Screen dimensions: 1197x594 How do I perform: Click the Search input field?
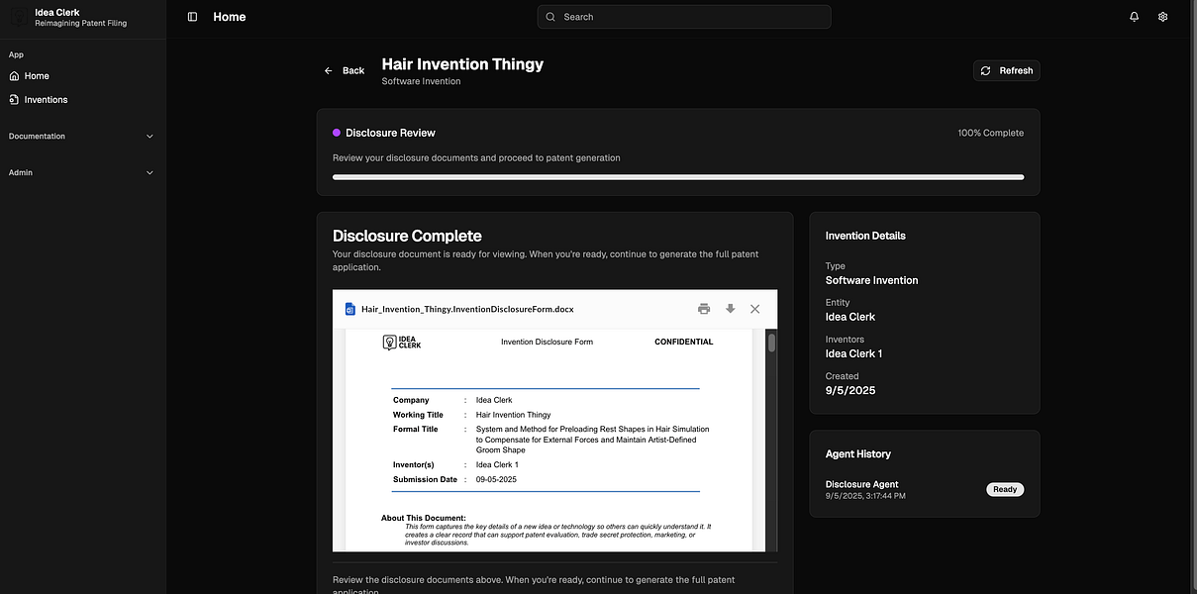click(693, 17)
